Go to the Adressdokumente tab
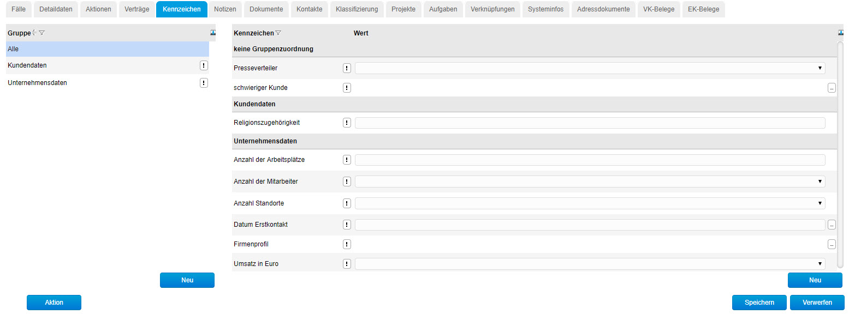Screen dimensions: 849x314 tap(603, 9)
